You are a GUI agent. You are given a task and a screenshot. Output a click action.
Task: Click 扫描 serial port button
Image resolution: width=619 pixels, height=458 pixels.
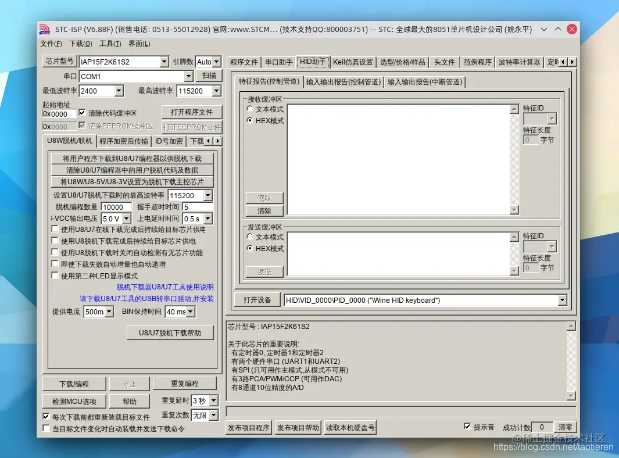pos(209,76)
